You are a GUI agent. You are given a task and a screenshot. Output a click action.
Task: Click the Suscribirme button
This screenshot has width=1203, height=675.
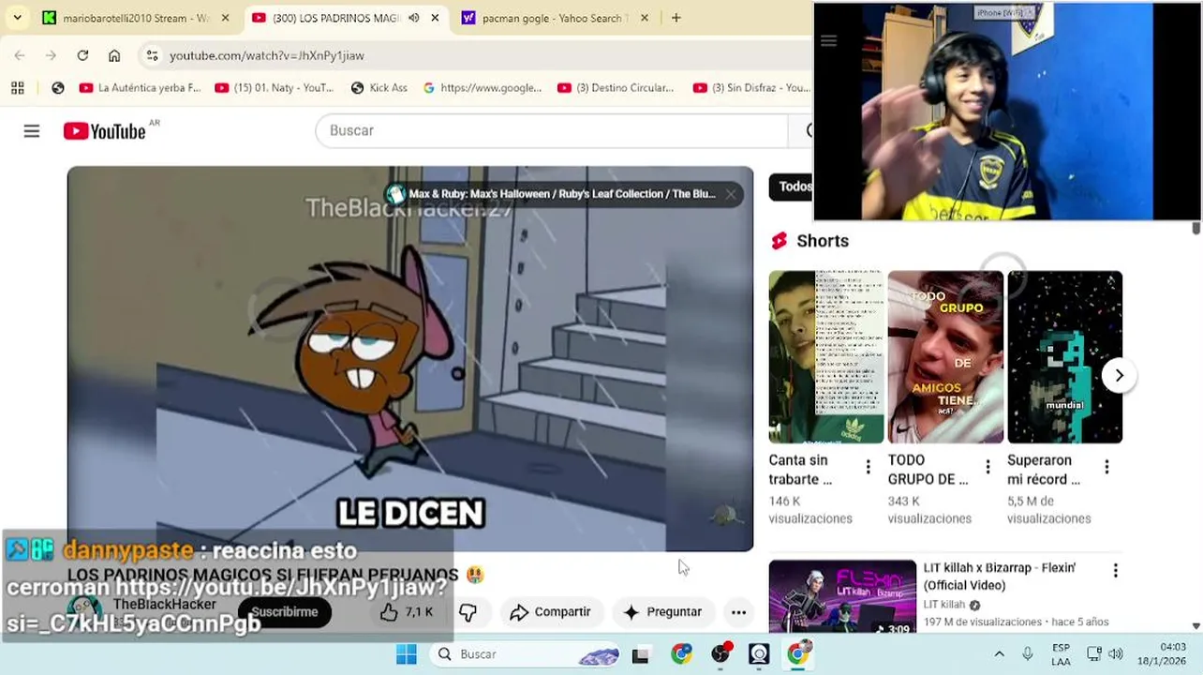285,612
